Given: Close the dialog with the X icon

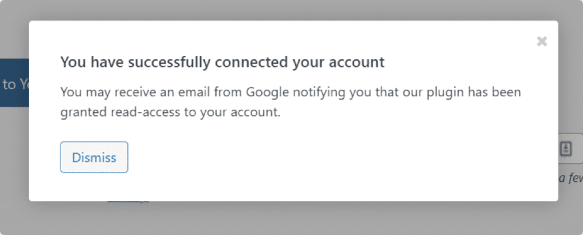Looking at the screenshot, I should [542, 41].
